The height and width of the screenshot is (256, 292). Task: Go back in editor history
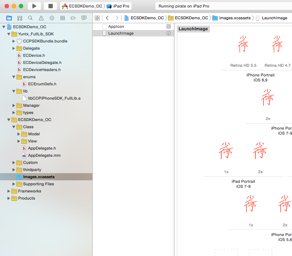click(107, 18)
